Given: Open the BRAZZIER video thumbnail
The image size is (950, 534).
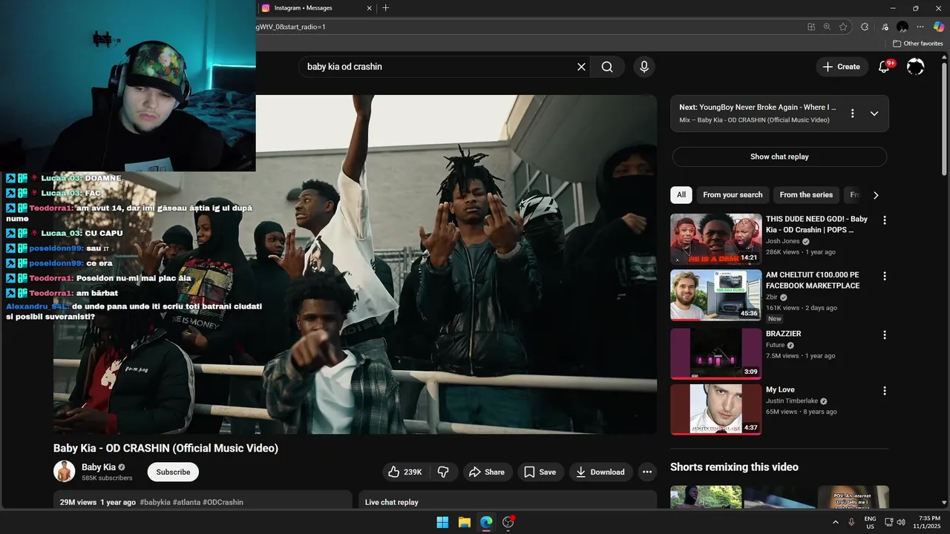Looking at the screenshot, I should coord(716,354).
